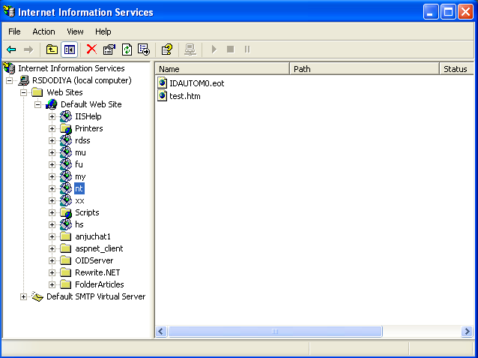Select the Web Sites folder icon
Image resolution: width=478 pixels, height=358 pixels.
click(37, 92)
